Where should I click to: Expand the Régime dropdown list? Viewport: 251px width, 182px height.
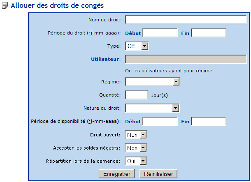point(153,82)
